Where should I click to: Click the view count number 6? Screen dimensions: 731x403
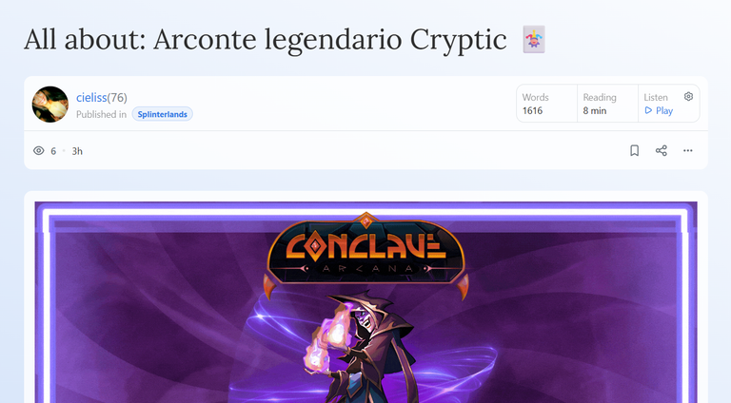pos(53,151)
